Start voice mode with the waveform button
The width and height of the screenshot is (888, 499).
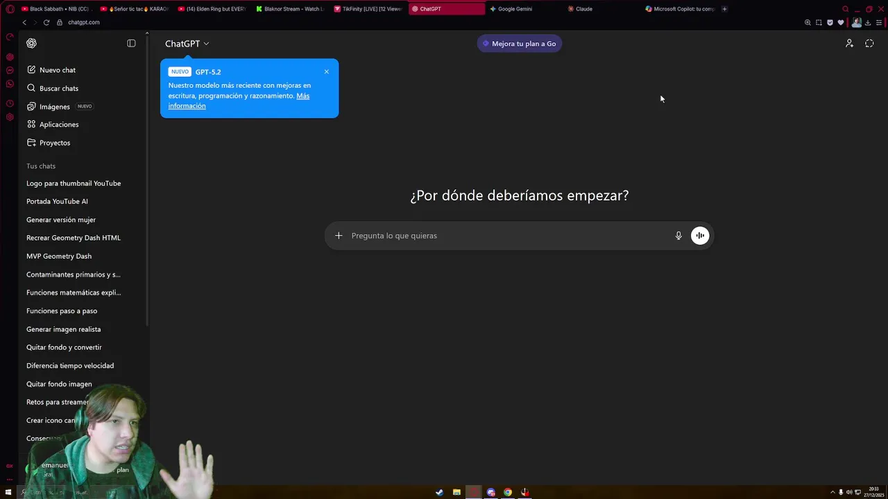point(700,236)
